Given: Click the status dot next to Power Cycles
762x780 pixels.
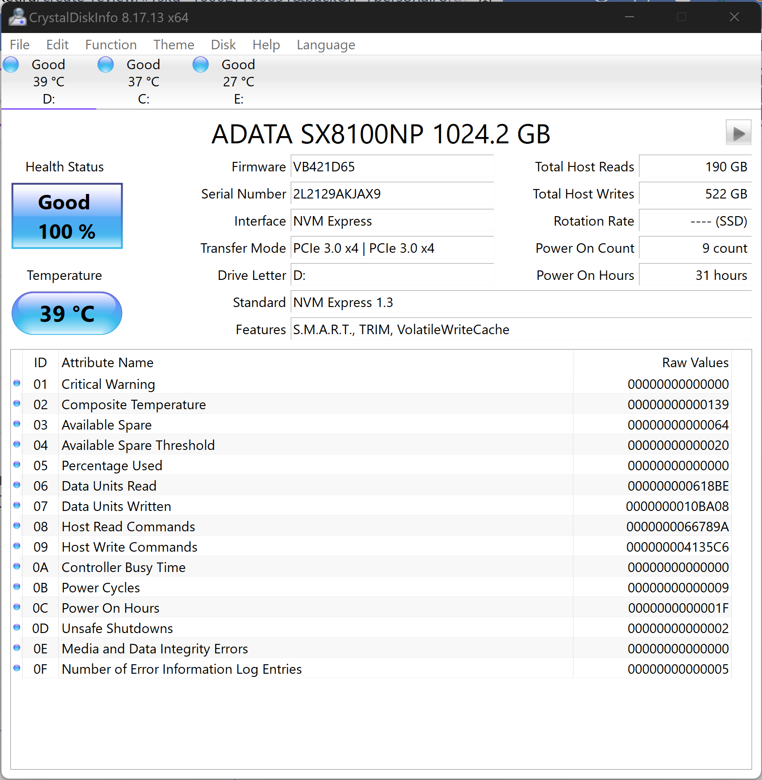Looking at the screenshot, I should click(17, 587).
